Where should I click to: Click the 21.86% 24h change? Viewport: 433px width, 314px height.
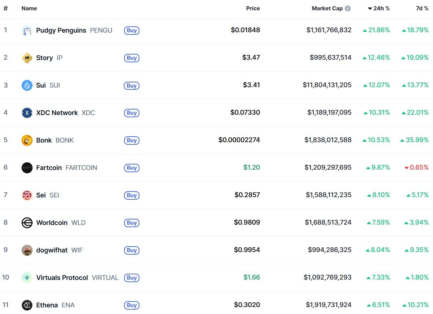pyautogui.click(x=376, y=30)
